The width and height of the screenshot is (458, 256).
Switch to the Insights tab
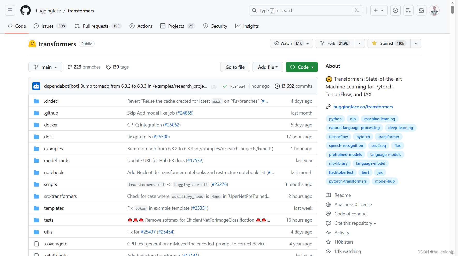tap(247, 26)
